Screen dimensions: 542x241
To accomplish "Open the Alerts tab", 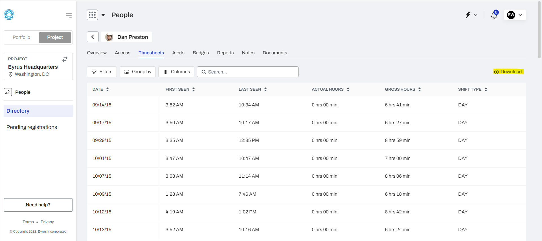I will (x=178, y=53).
